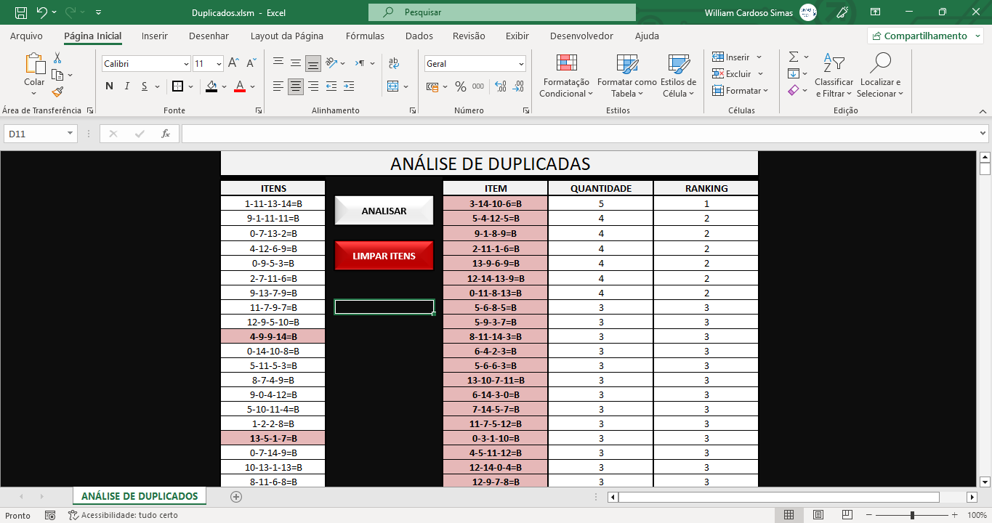Click the insert function fx icon

166,134
